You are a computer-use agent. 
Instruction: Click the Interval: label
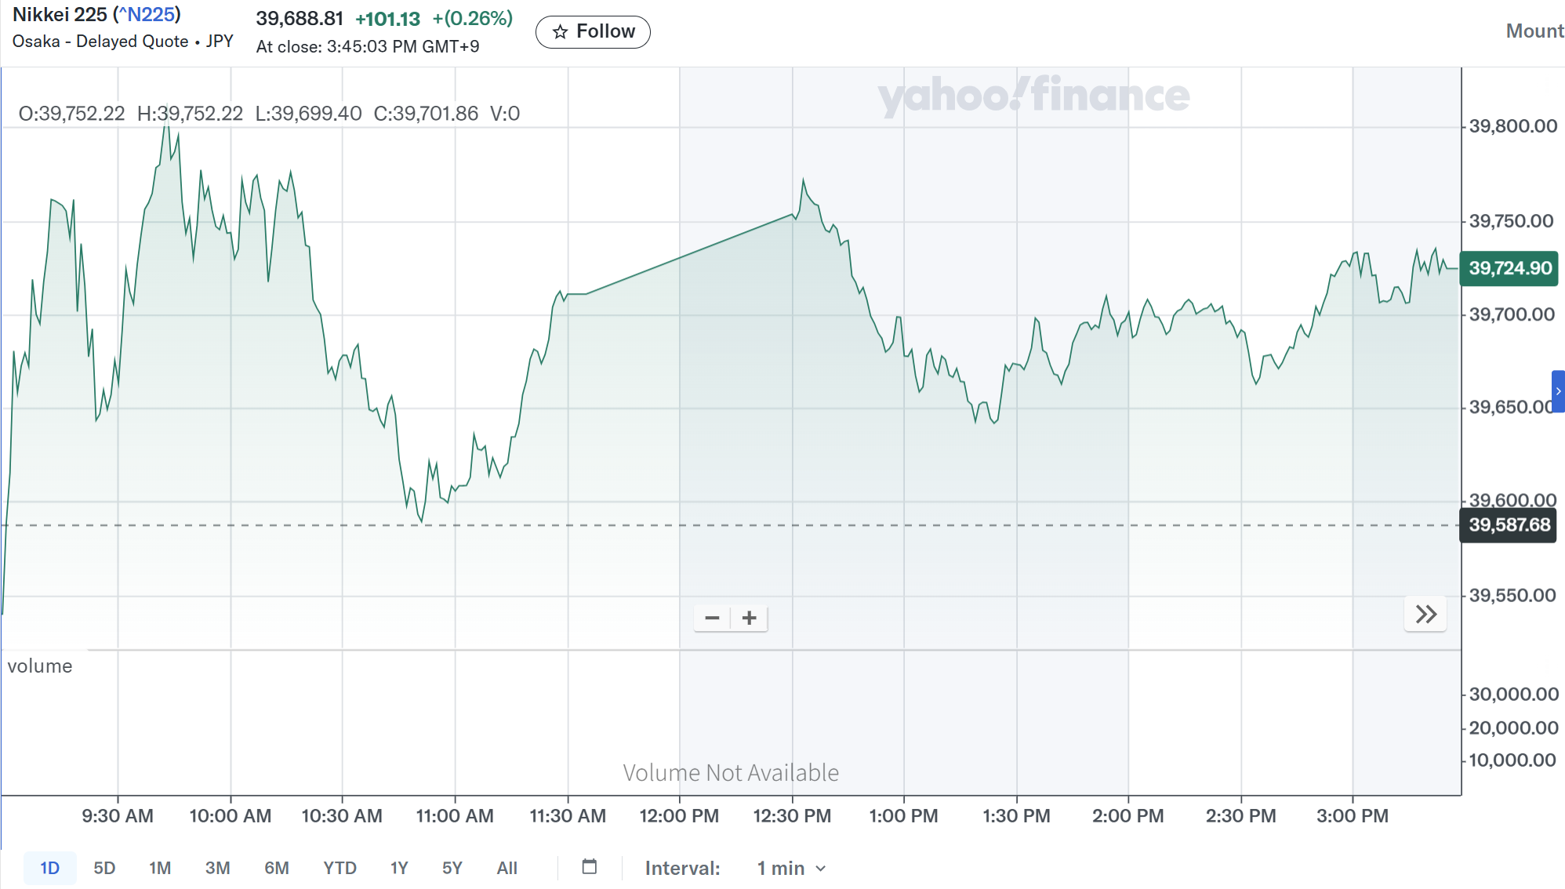[682, 868]
